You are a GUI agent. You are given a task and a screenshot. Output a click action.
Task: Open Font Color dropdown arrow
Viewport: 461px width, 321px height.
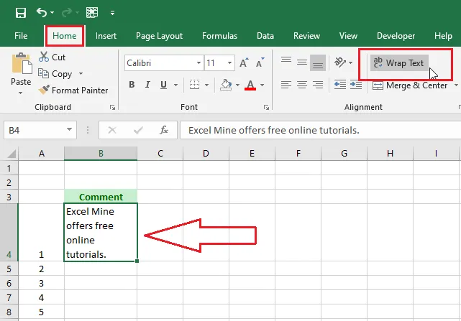[262, 85]
